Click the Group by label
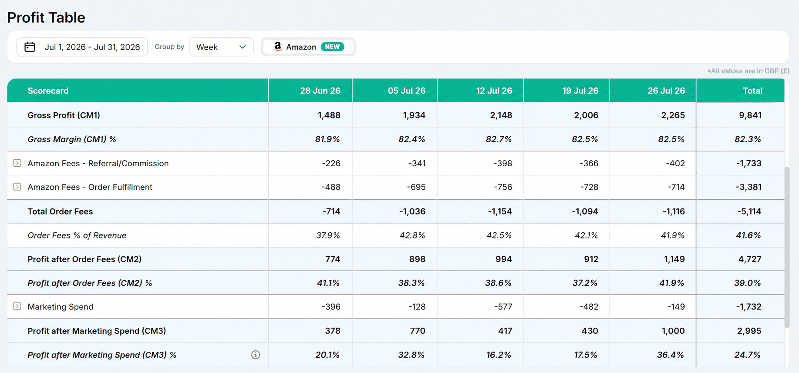 pos(169,47)
